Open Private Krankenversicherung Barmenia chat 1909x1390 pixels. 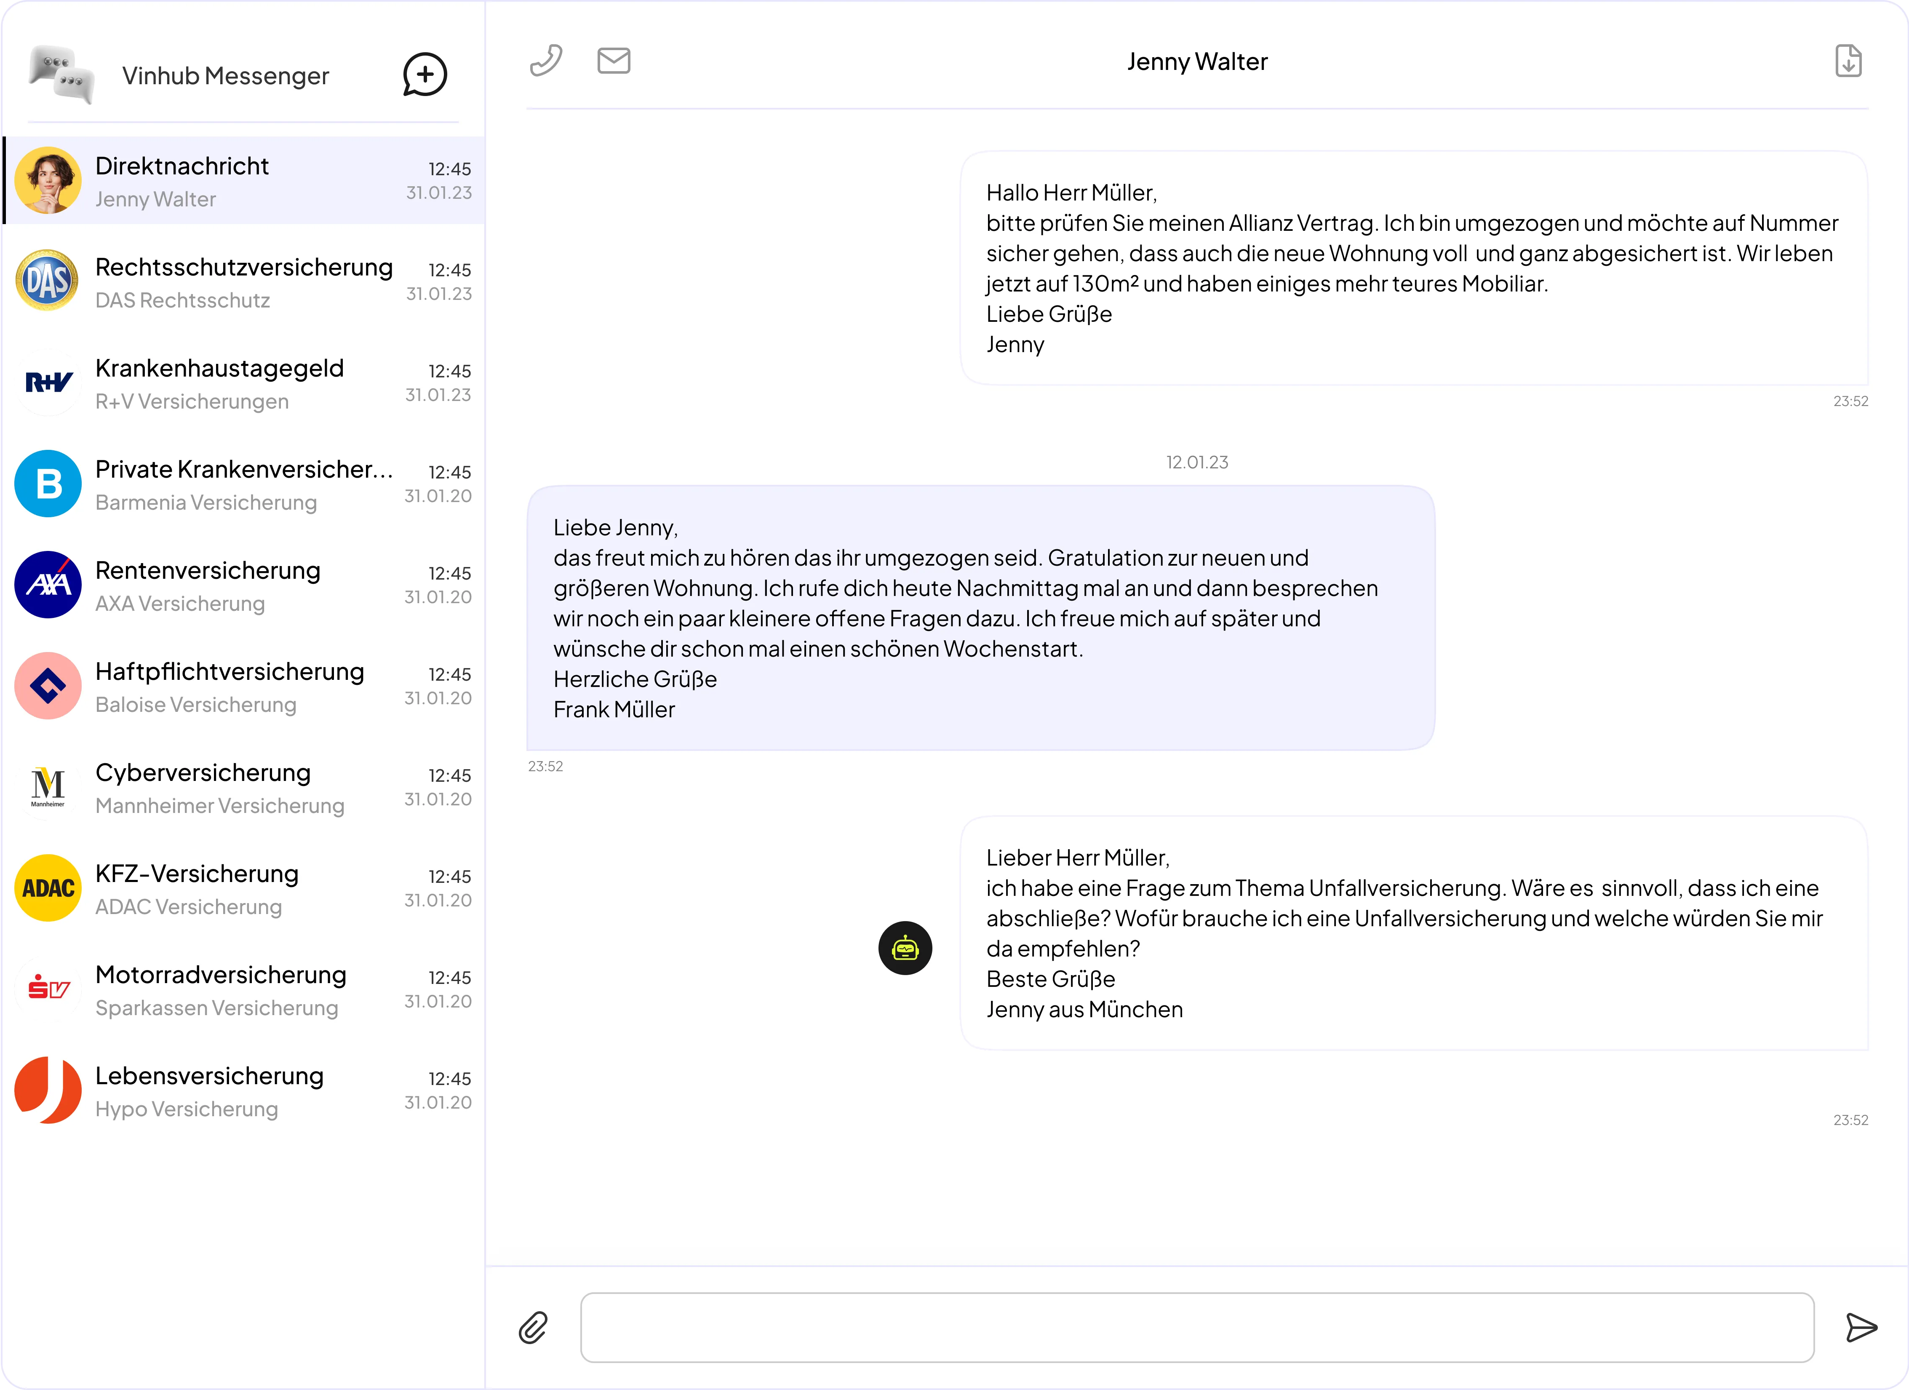point(244,484)
